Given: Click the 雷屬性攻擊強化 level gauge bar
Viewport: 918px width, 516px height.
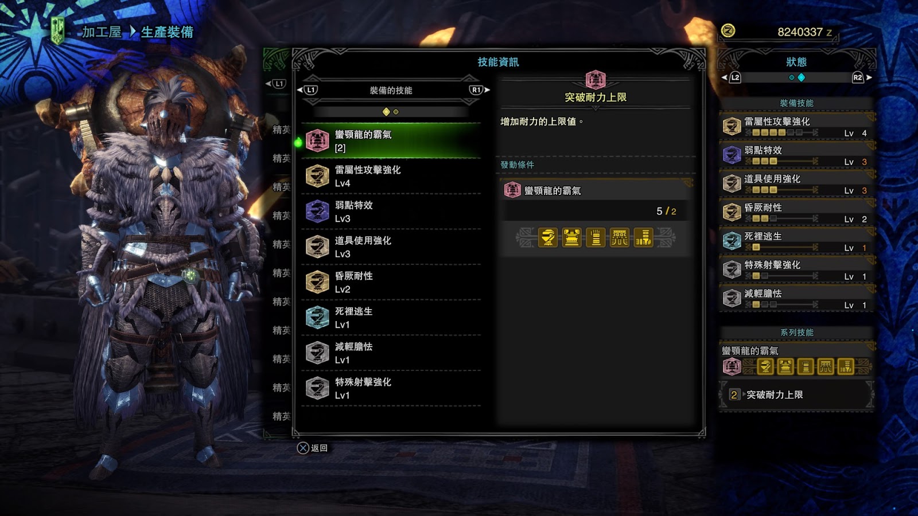Looking at the screenshot, I should 781,132.
